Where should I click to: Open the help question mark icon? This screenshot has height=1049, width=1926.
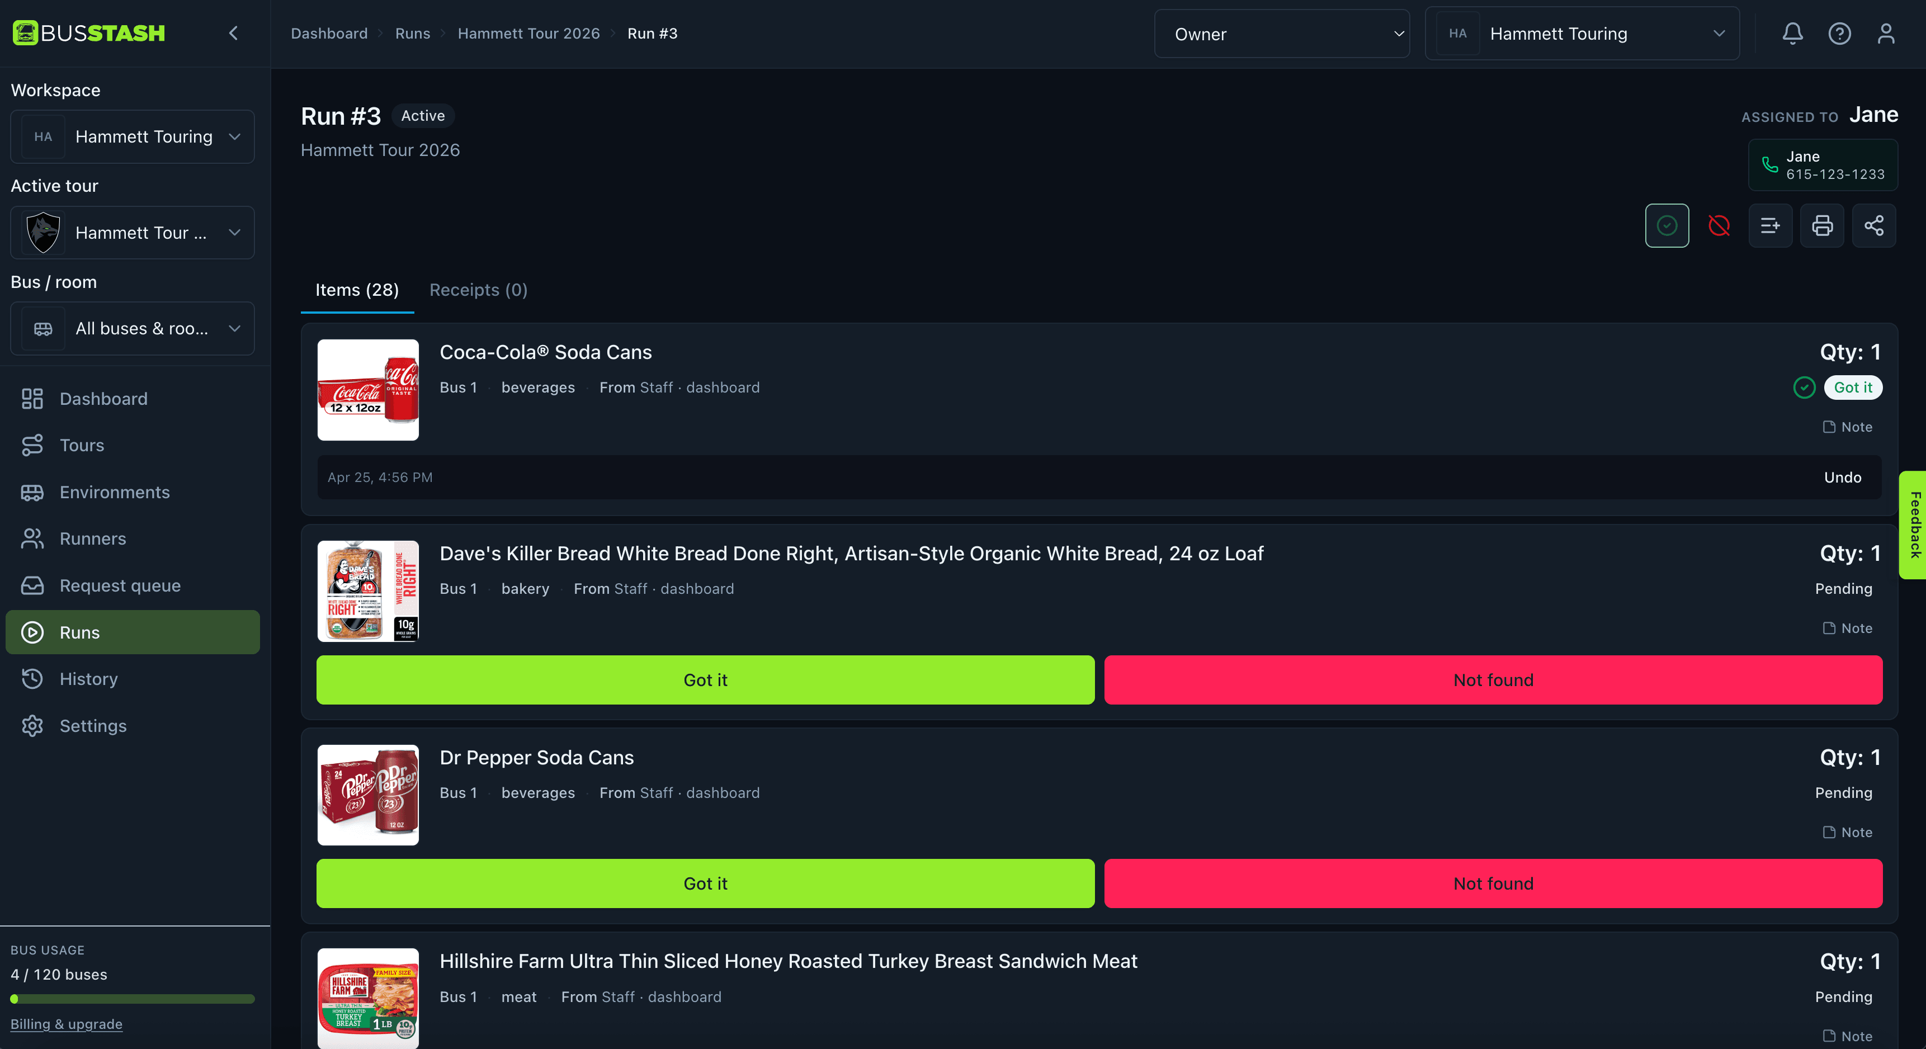pyautogui.click(x=1839, y=34)
